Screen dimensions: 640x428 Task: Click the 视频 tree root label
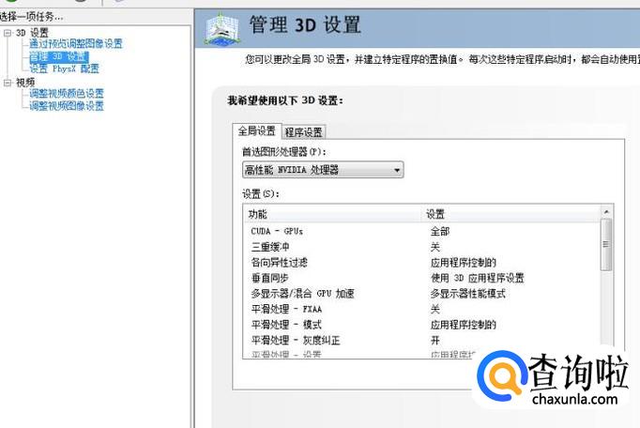tap(25, 83)
